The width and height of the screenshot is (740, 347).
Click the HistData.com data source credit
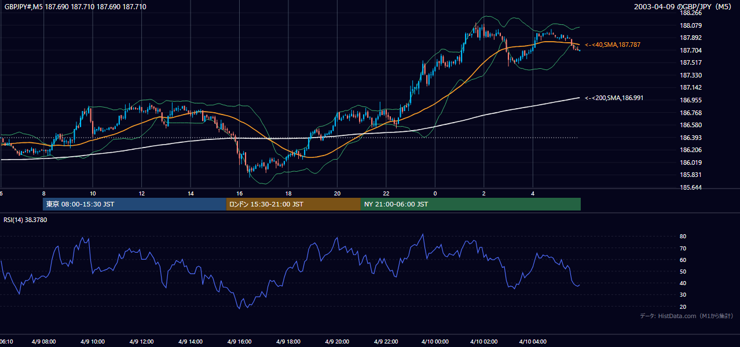pyautogui.click(x=686, y=316)
